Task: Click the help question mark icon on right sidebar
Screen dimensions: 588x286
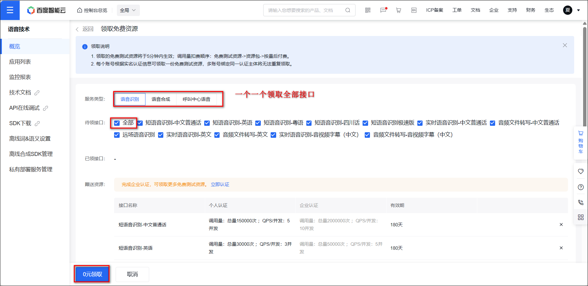Action: click(581, 187)
